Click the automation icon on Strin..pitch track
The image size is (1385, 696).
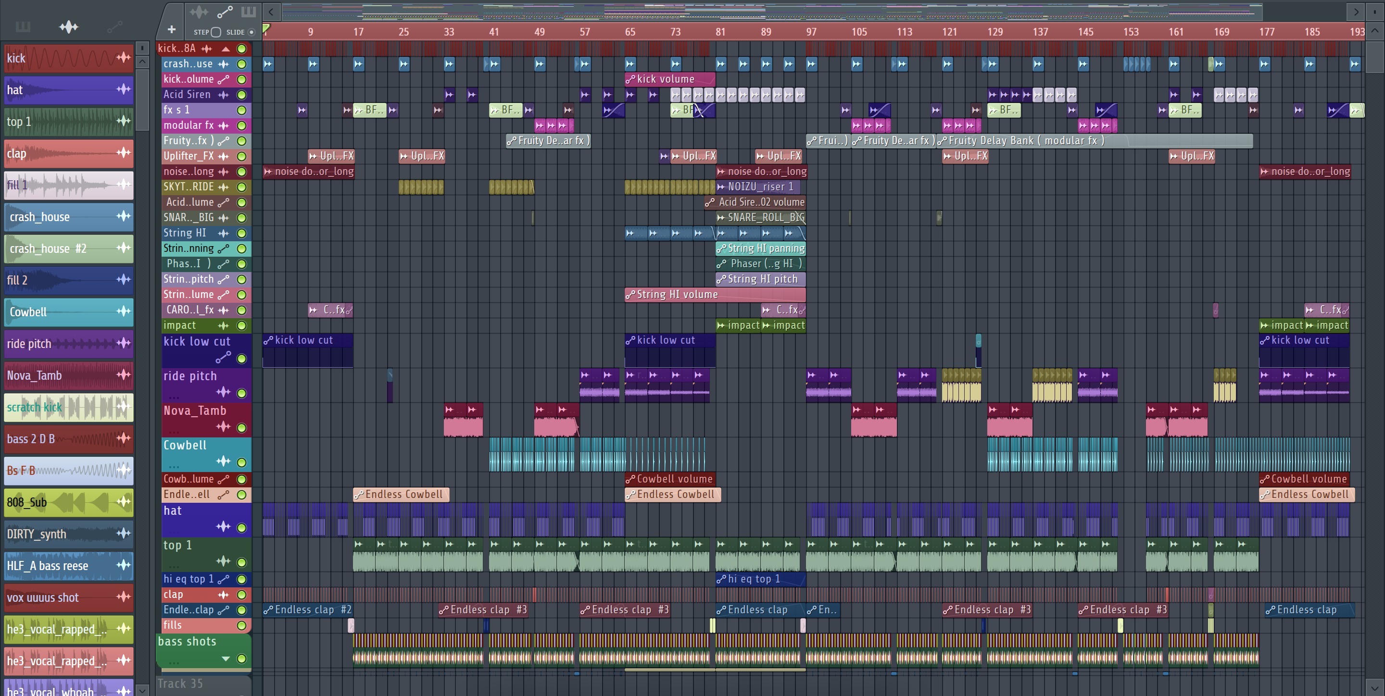point(223,279)
